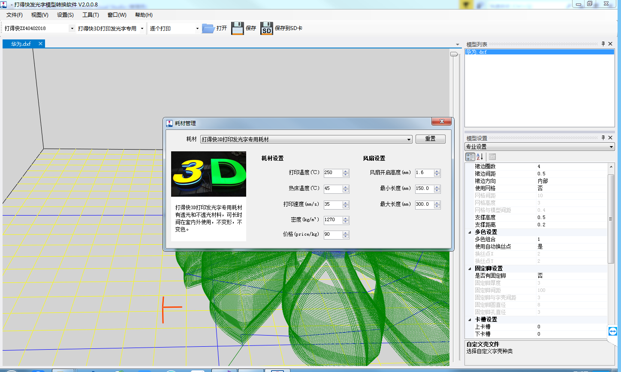Increase 打印温度 with the up spinner
Screen dimensions: 621x372
click(346, 171)
